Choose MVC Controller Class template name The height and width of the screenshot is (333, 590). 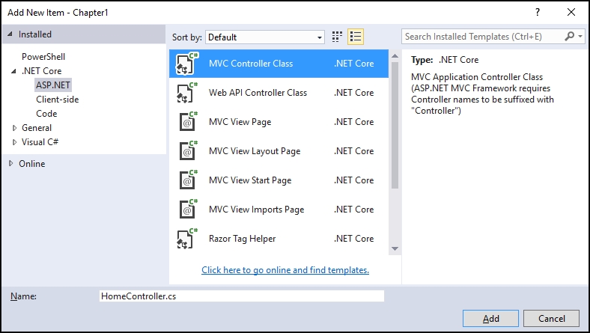pos(251,64)
